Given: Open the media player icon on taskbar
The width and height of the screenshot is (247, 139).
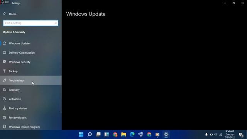Looking at the screenshot, I should point(157,134).
